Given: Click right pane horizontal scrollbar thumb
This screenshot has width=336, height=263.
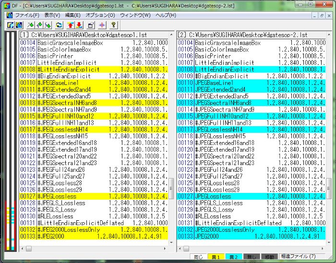Looking at the screenshot, I should [186, 249].
